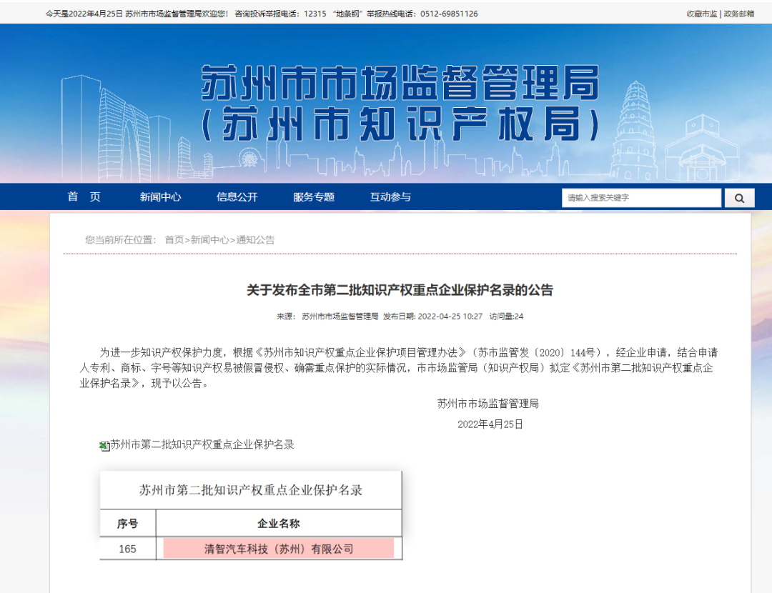772x593 pixels.
Task: Open the Excel attachment file icon
Action: 104,446
